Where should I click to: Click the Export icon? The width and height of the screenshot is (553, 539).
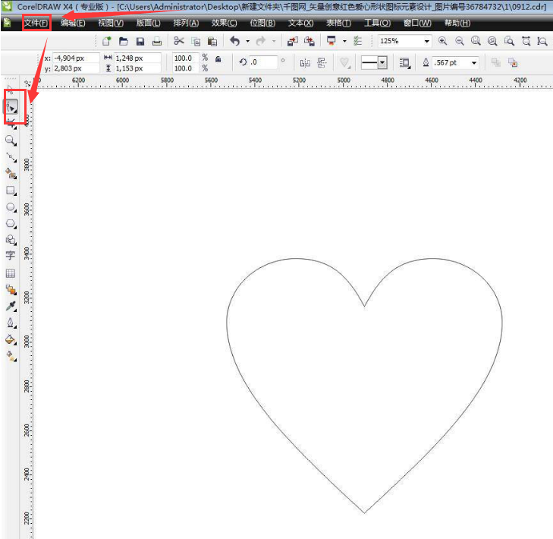pyautogui.click(x=309, y=41)
